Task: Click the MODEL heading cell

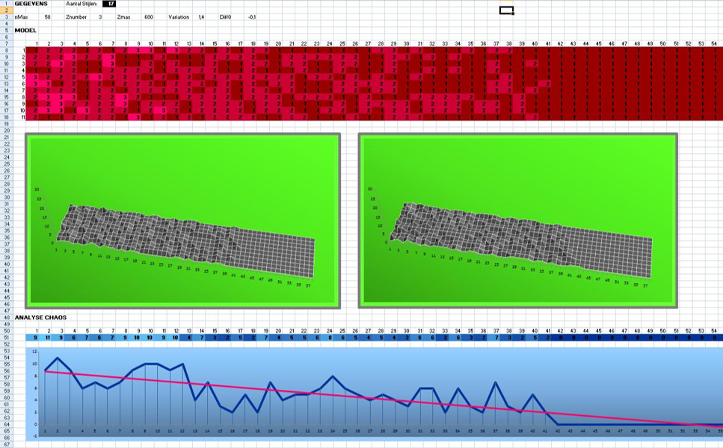Action: [25, 31]
